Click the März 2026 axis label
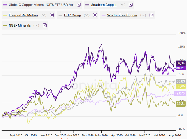The image size is (187, 139). [102, 135]
